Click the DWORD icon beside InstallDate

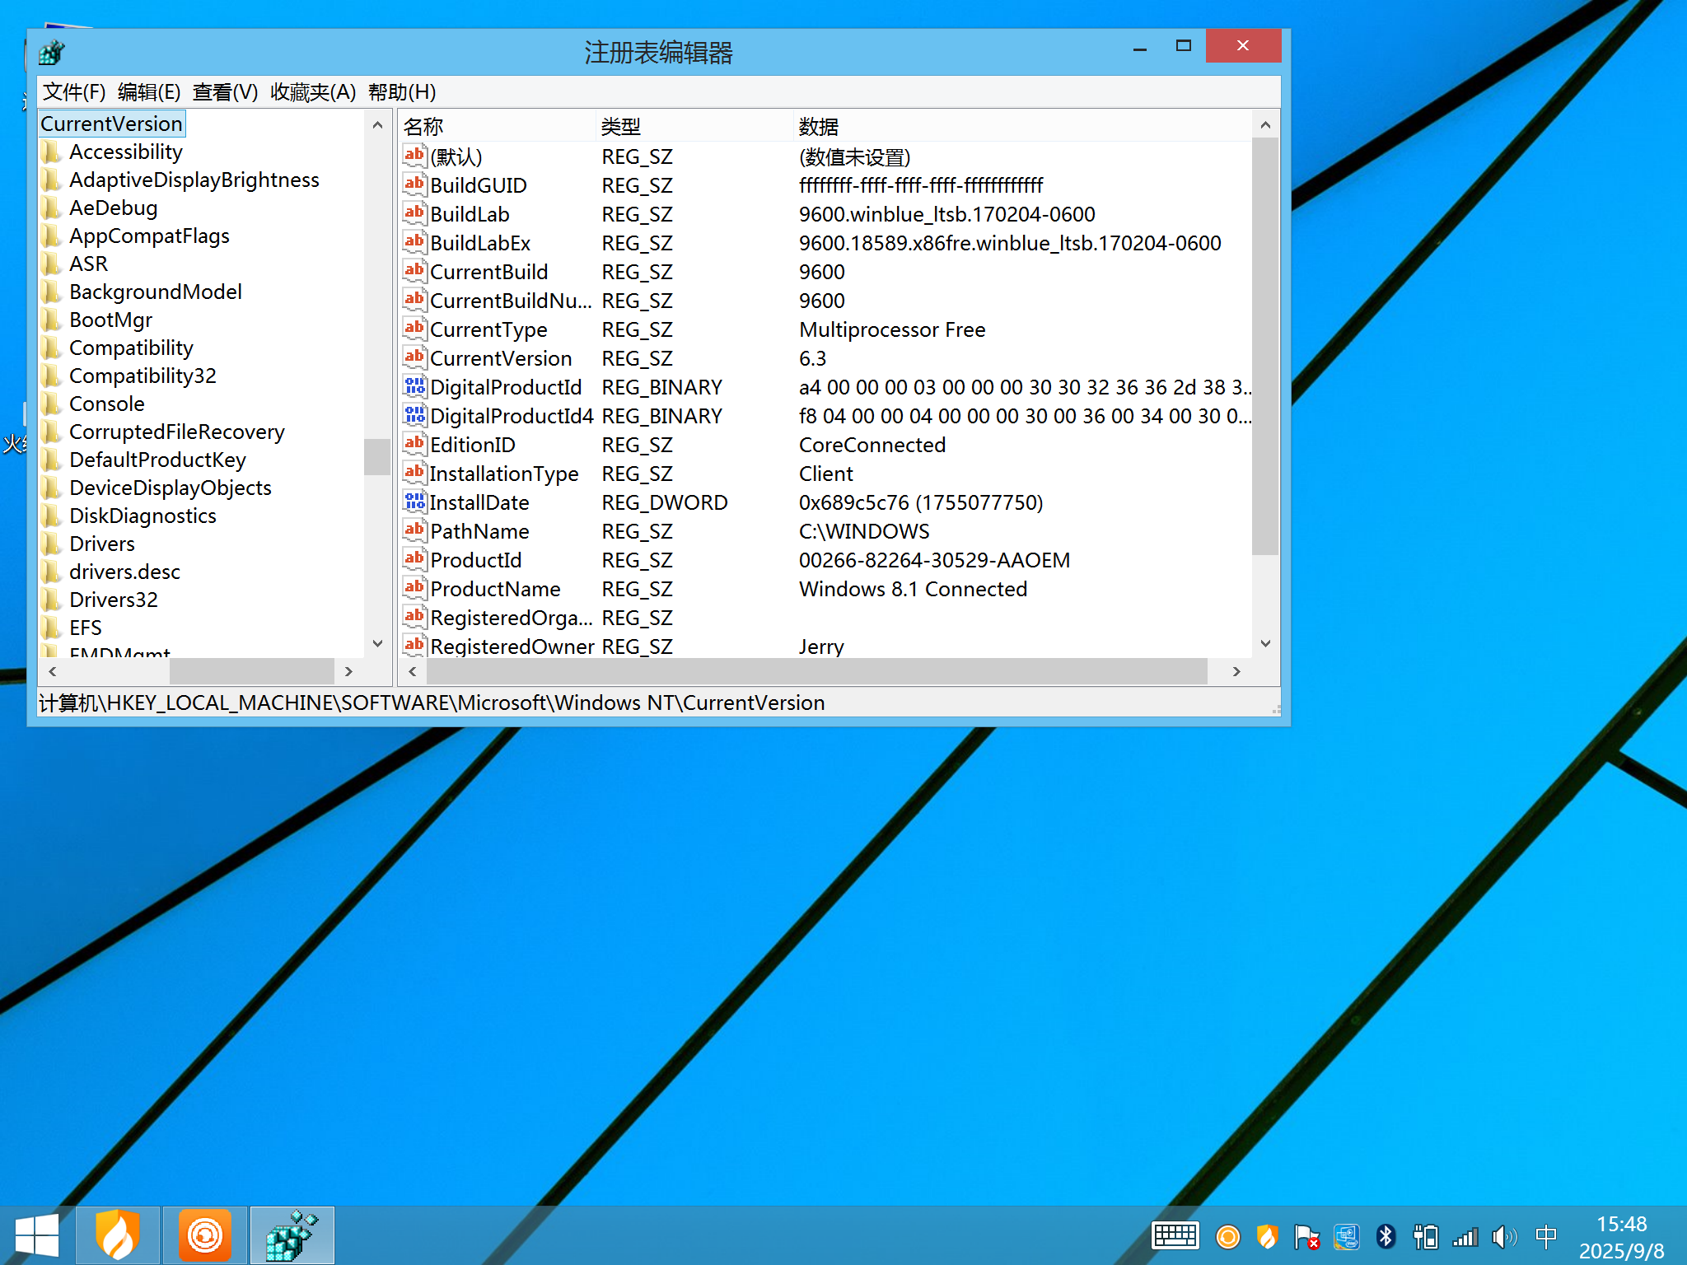point(414,502)
